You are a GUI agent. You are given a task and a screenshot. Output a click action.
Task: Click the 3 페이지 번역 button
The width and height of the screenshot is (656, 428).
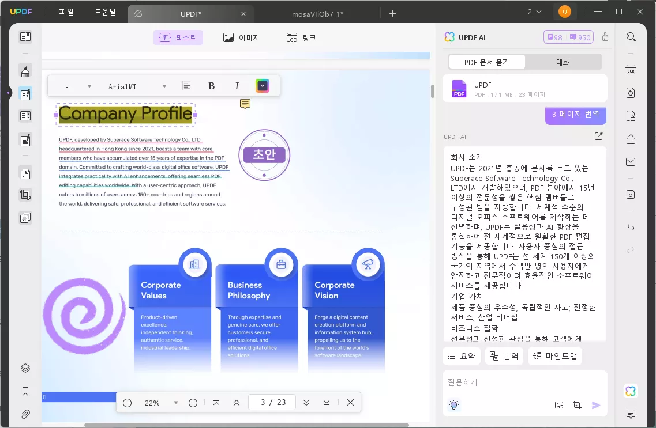click(575, 115)
